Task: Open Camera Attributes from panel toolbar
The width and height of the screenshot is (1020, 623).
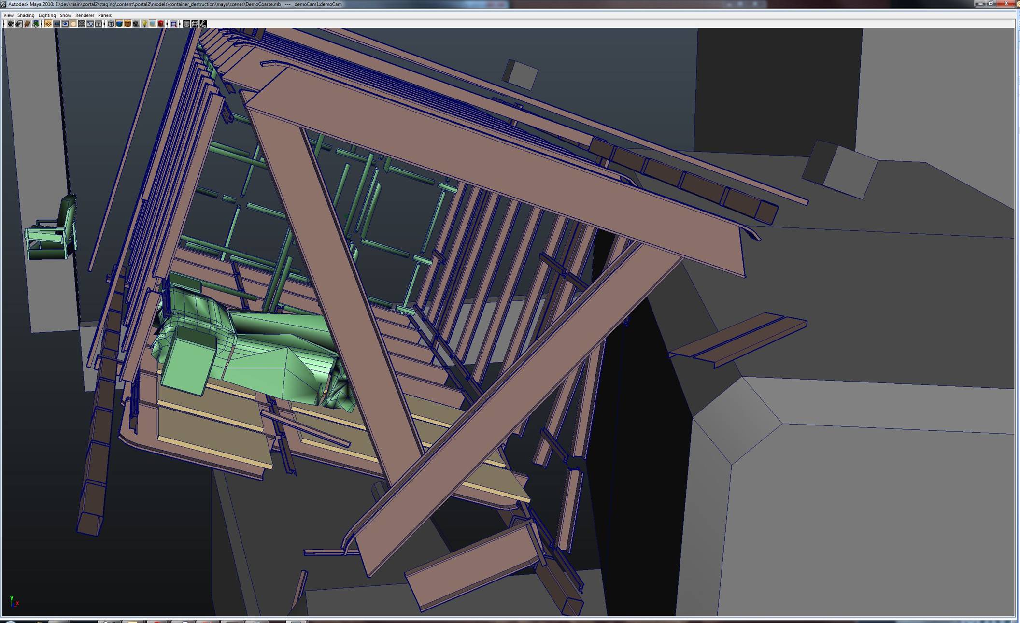Action: (19, 24)
